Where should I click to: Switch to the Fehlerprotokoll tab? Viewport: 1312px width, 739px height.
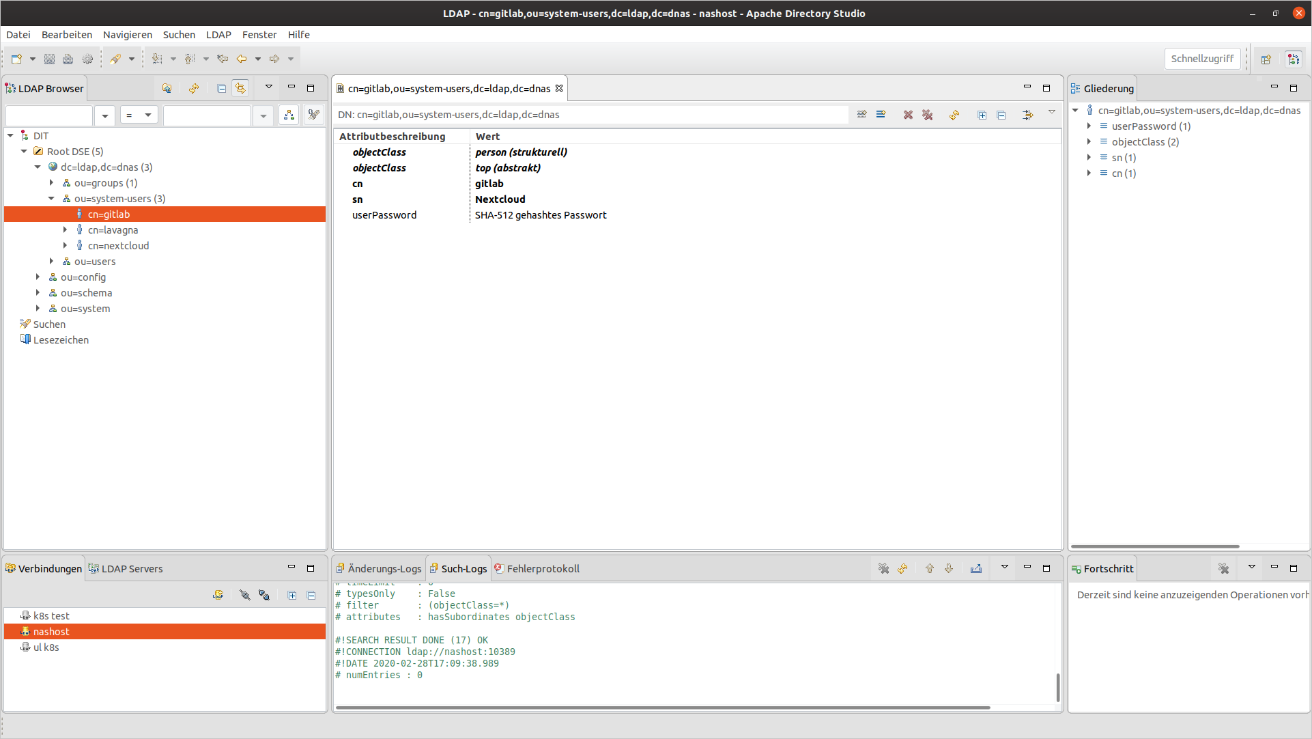(541, 568)
